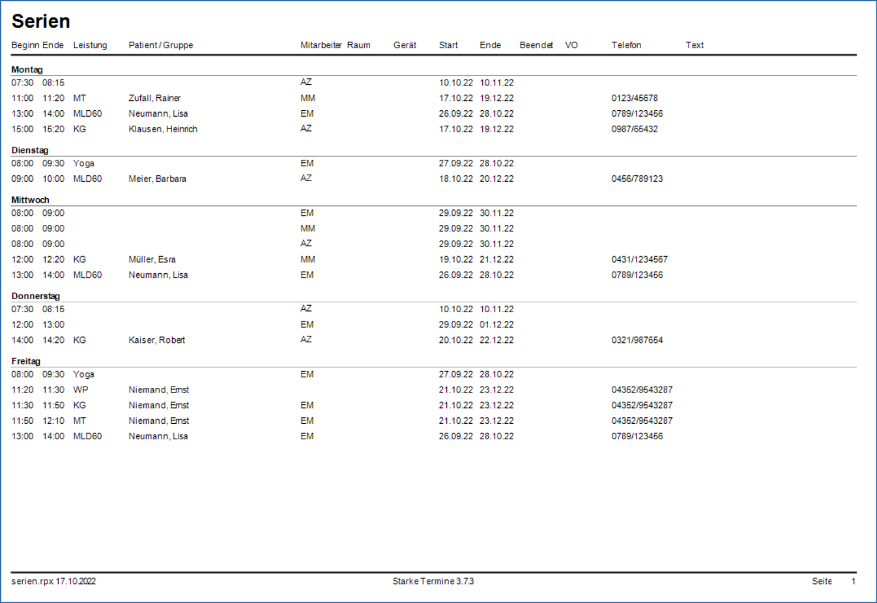
Task: Select the Leistung column header
Action: coord(90,45)
